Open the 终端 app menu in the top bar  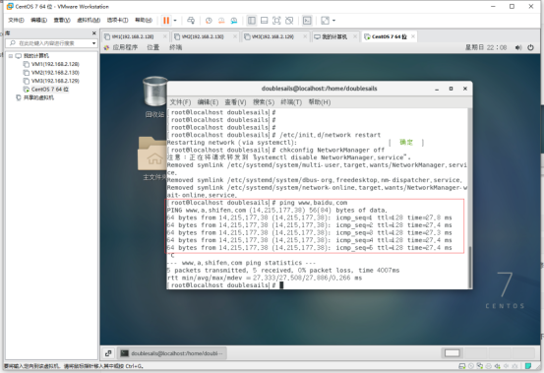click(x=175, y=47)
